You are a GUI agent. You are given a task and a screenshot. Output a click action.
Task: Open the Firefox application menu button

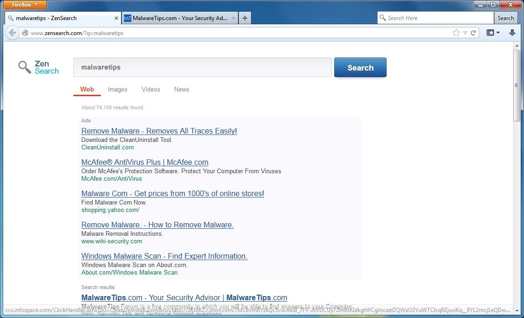pyautogui.click(x=25, y=5)
